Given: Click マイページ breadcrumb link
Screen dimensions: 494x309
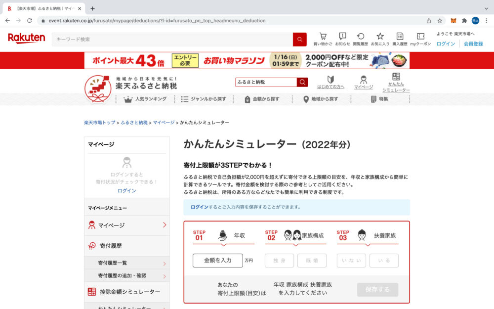Looking at the screenshot, I should 164,123.
